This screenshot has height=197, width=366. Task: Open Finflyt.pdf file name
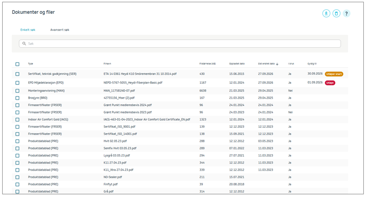(111, 184)
